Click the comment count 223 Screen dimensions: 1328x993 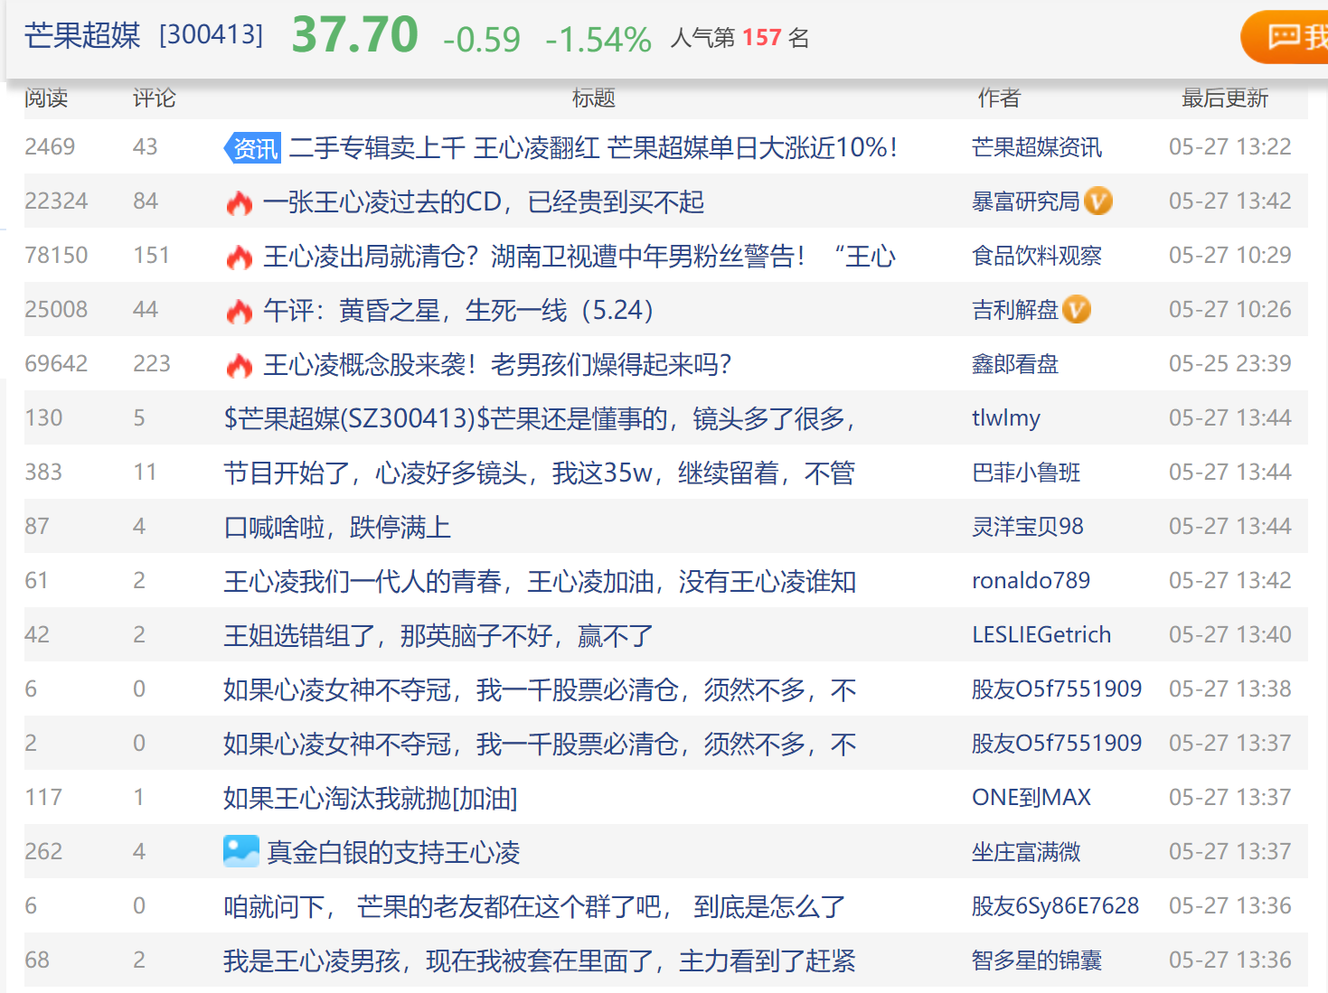point(152,363)
